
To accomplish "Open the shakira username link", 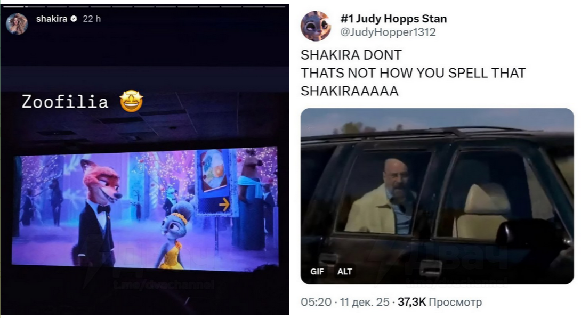I will tap(52, 19).
